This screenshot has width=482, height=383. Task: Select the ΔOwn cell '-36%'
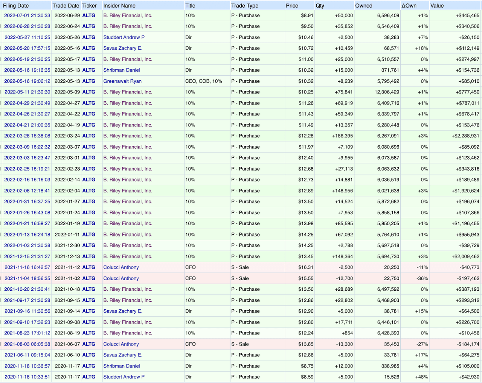423,278
